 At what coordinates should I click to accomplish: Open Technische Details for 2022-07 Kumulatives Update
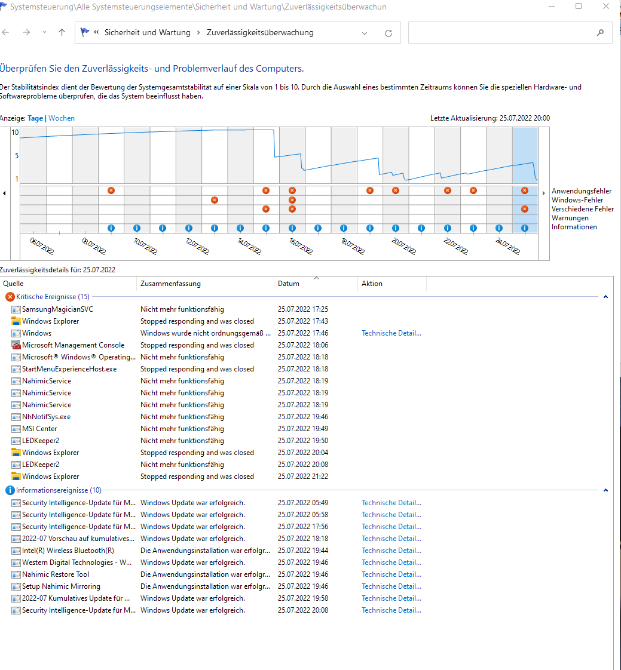(x=391, y=599)
